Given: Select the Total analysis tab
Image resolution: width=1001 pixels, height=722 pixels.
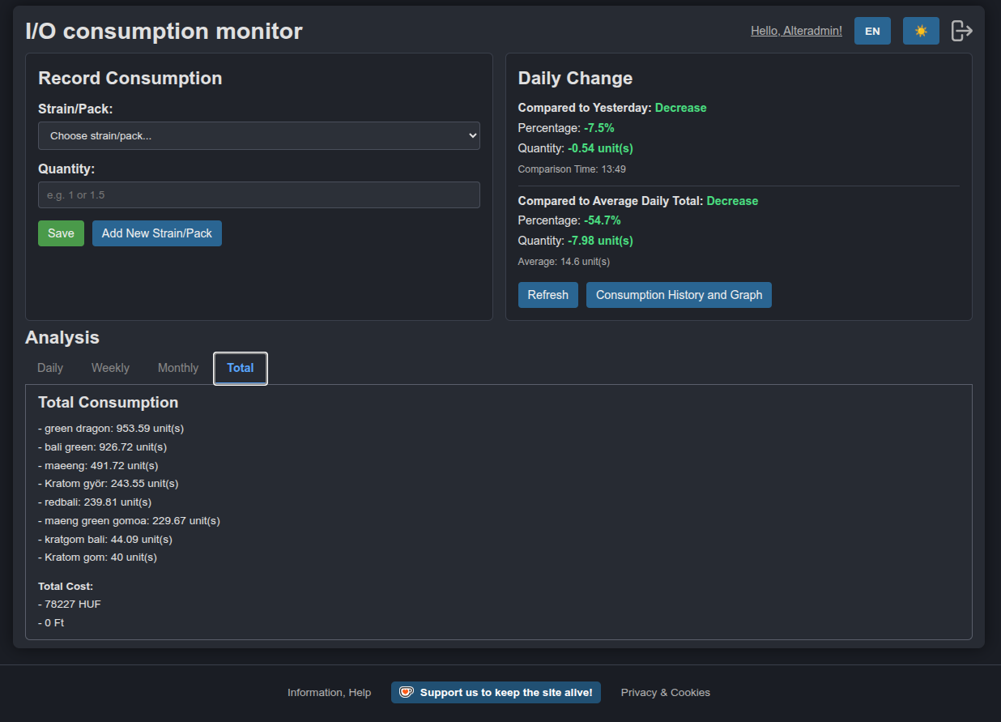Looking at the screenshot, I should tap(241, 368).
